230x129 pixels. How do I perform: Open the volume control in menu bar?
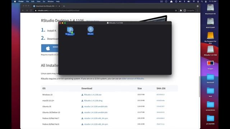coord(180,1)
